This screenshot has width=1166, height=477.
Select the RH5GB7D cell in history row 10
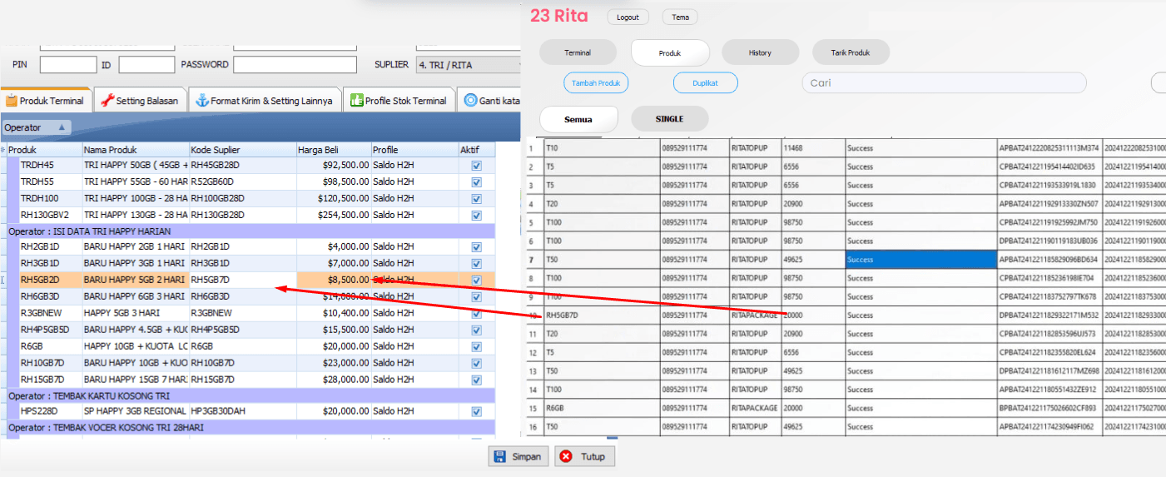click(x=602, y=316)
